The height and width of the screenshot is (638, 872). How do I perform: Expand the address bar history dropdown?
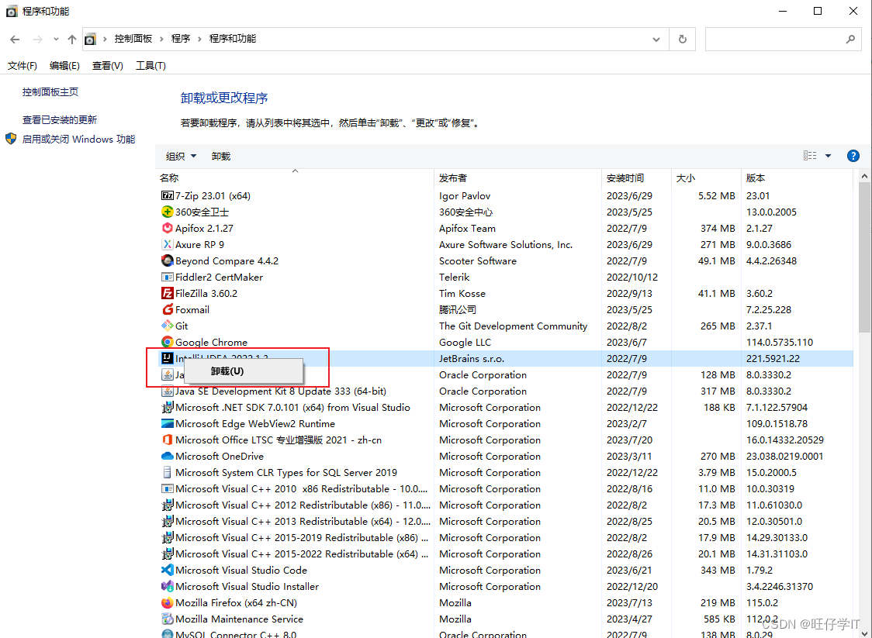656,39
